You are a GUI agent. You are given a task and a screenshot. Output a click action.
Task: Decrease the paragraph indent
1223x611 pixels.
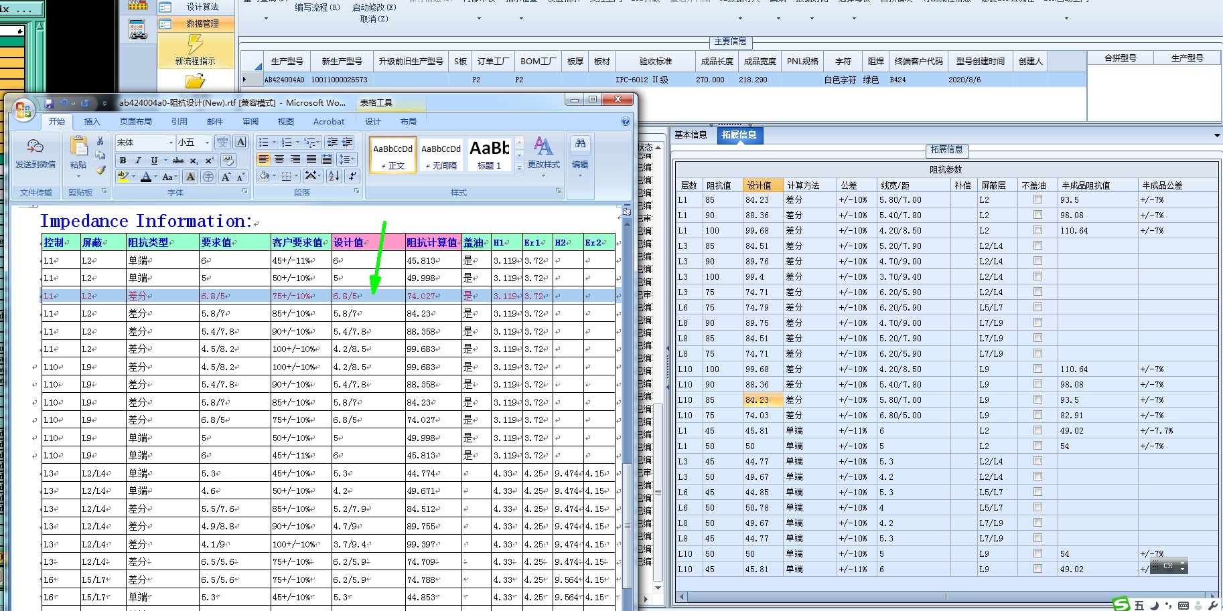332,143
